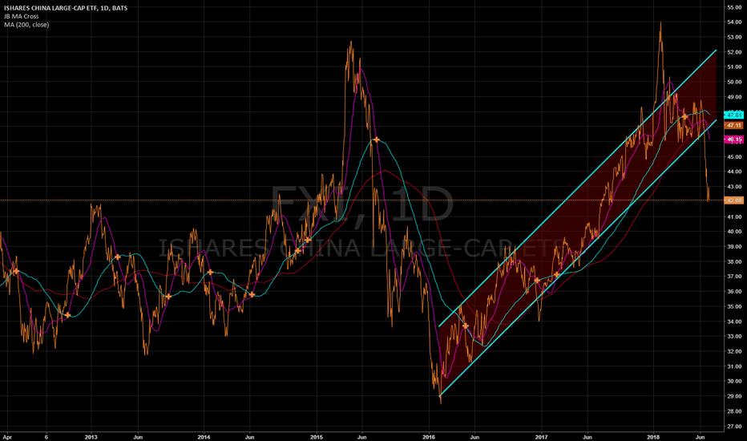Select the MA (200, close) indicator label

26,25
